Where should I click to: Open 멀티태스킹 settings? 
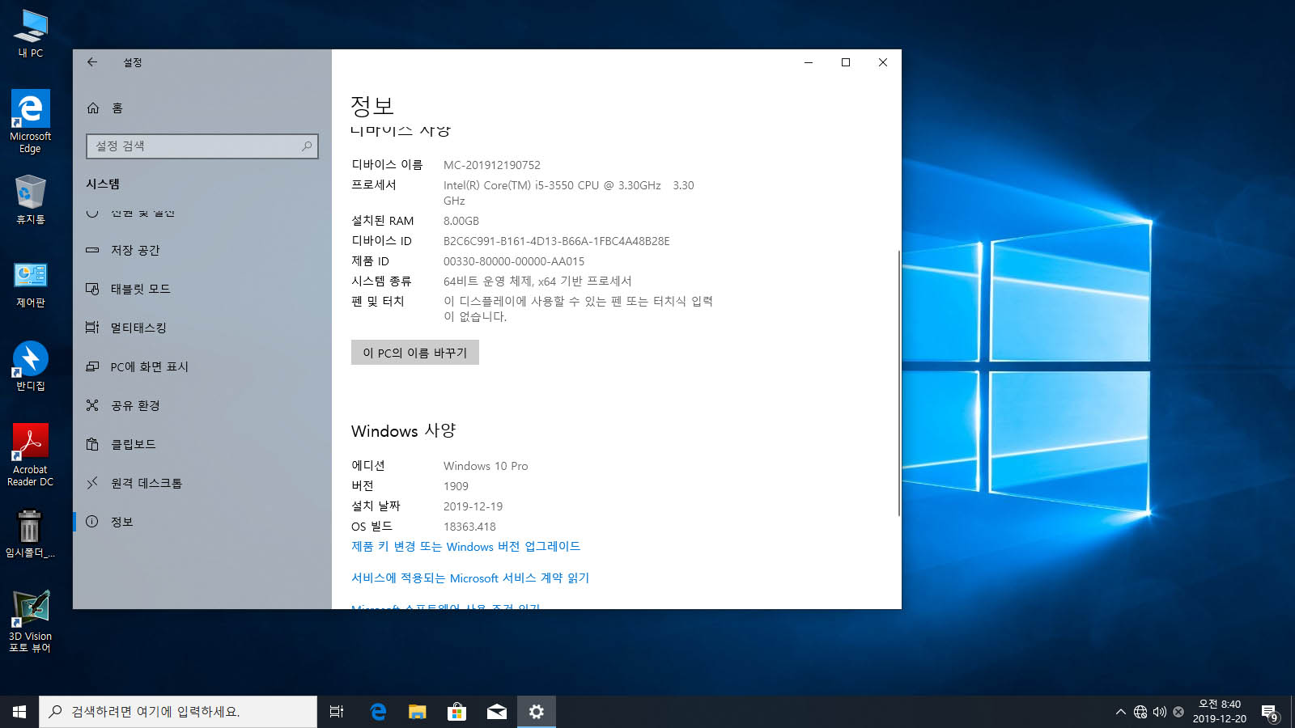coord(202,328)
